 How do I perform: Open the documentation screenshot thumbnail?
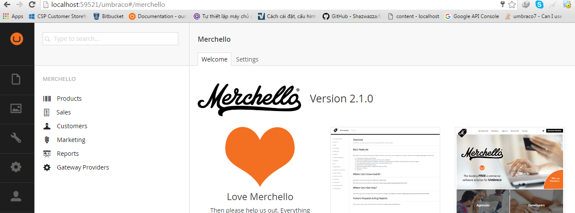click(385, 170)
